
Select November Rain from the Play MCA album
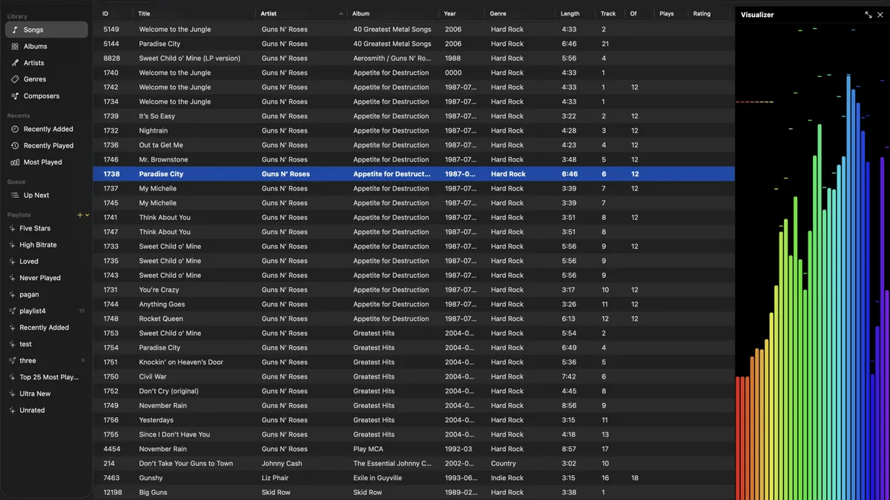point(414,449)
